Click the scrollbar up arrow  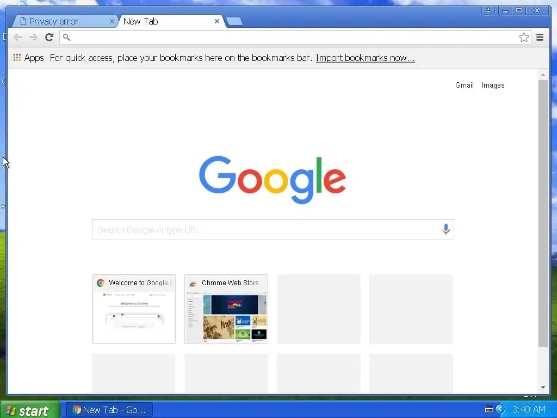(x=543, y=75)
